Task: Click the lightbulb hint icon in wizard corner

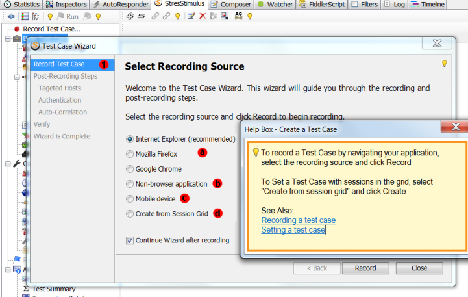Action: coord(445,63)
